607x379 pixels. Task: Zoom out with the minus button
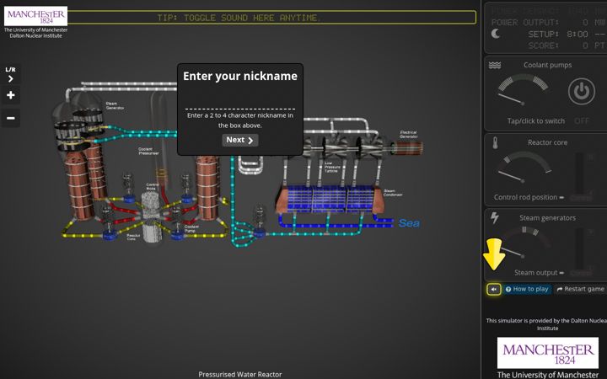point(11,118)
